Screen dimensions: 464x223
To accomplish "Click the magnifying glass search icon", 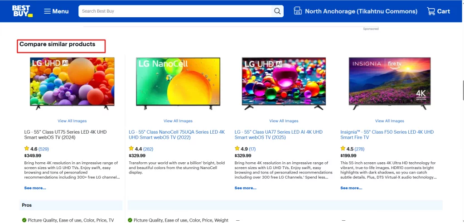I will tap(277, 11).
